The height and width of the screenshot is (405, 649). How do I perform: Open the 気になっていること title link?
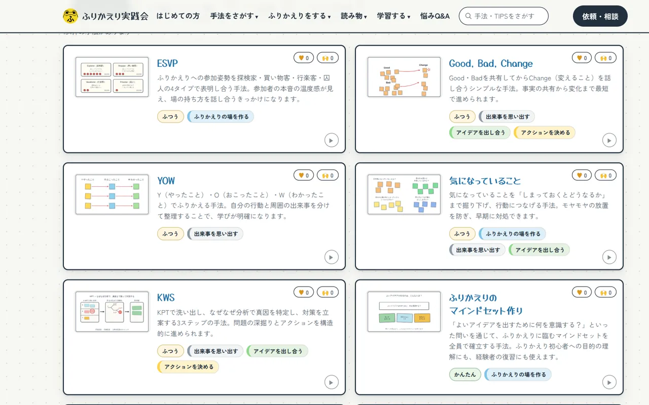click(x=485, y=181)
